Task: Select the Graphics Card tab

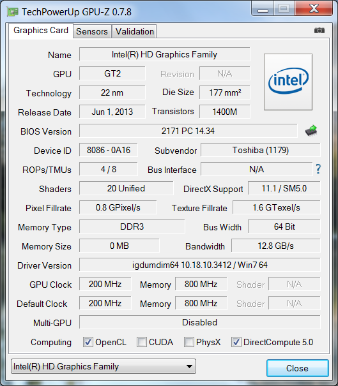Action: coord(41,31)
